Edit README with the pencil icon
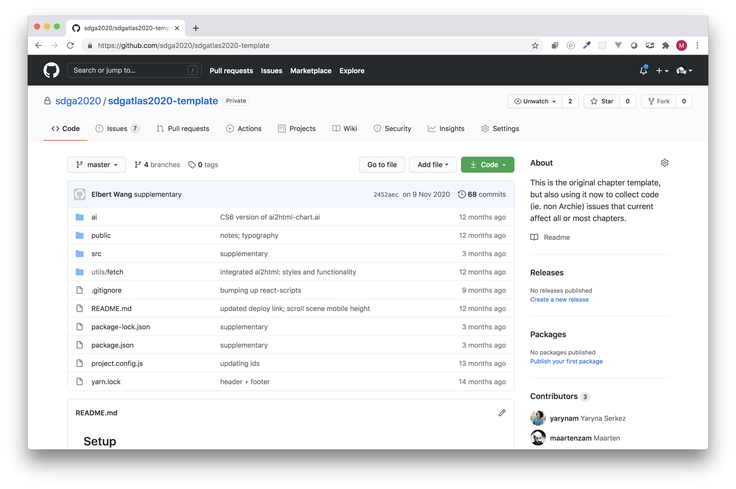This screenshot has height=489, width=736. coord(502,413)
